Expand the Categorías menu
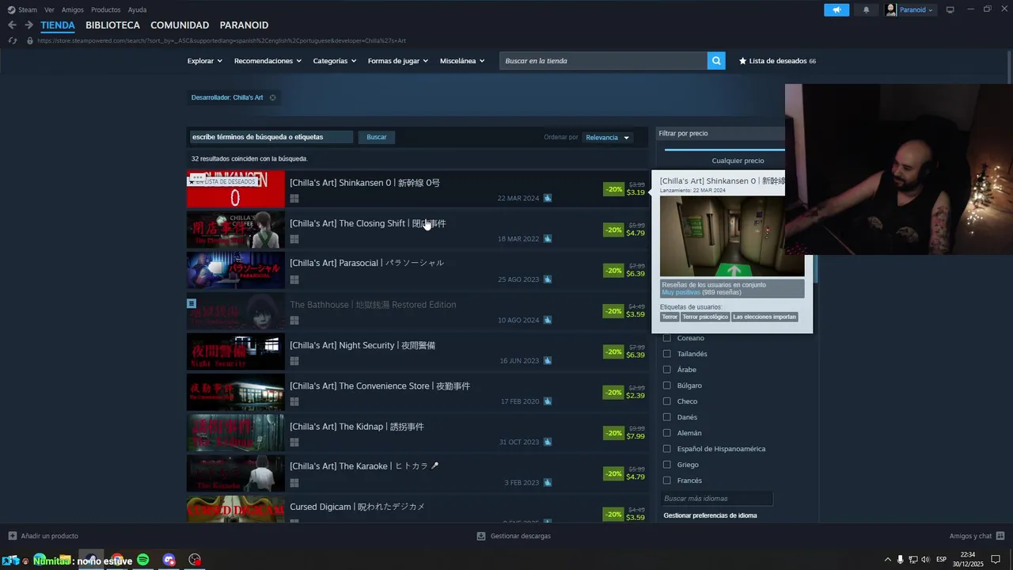 pyautogui.click(x=335, y=61)
